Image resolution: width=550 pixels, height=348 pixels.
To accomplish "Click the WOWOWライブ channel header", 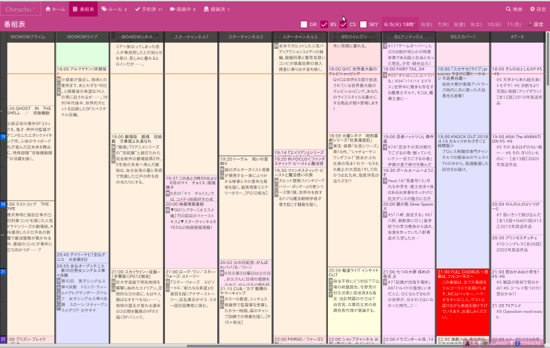I will click(x=81, y=36).
